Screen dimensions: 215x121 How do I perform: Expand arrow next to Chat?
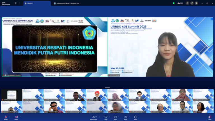(x=109, y=117)
